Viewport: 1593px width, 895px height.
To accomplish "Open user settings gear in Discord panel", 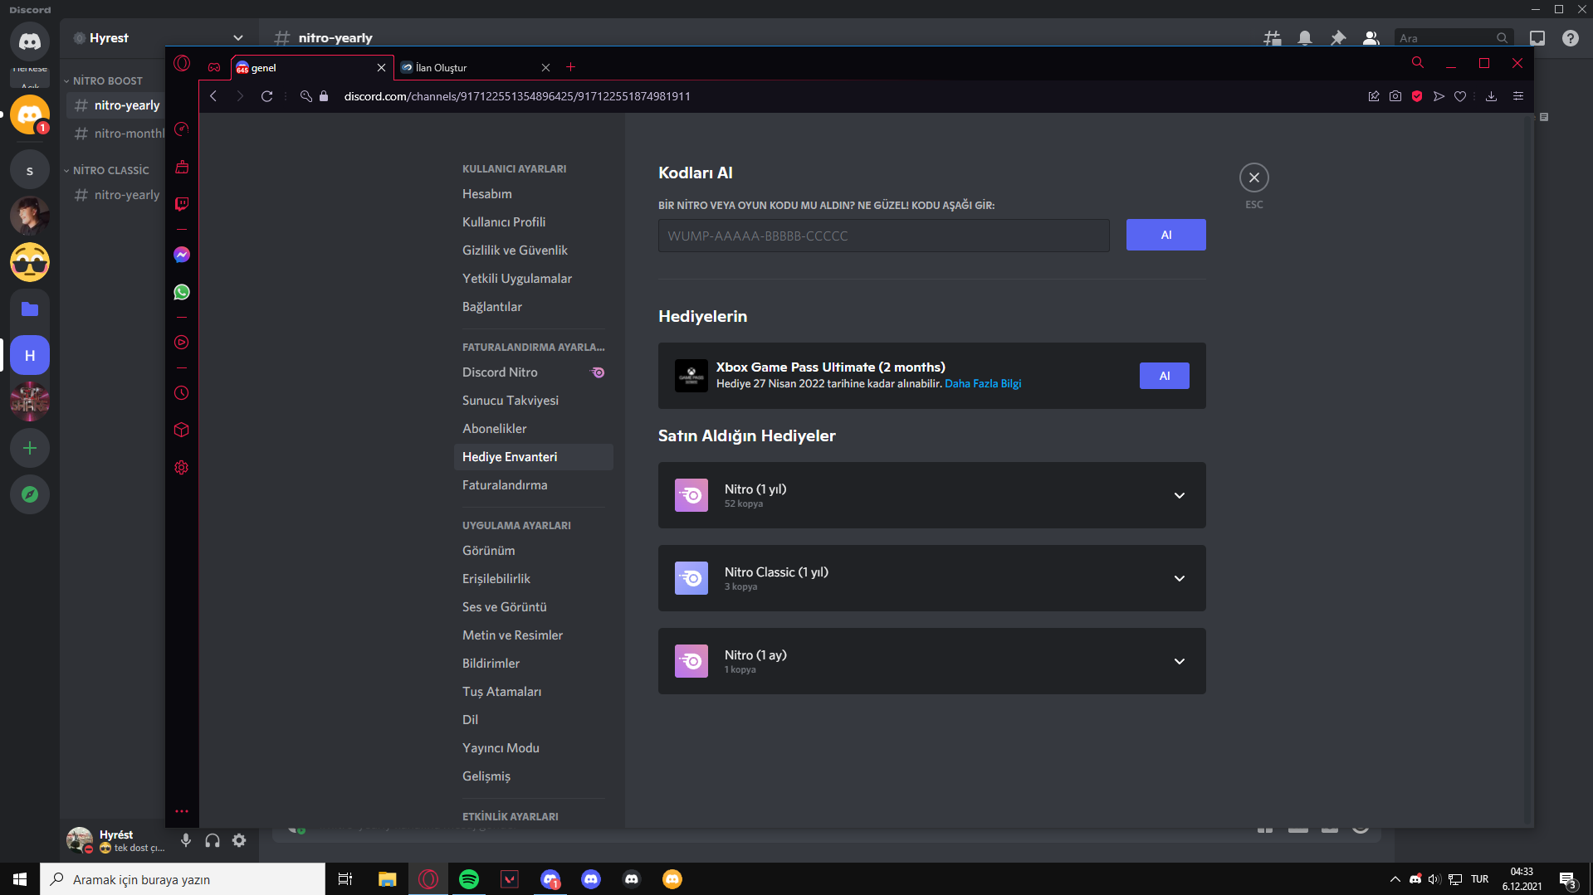I will tap(239, 840).
